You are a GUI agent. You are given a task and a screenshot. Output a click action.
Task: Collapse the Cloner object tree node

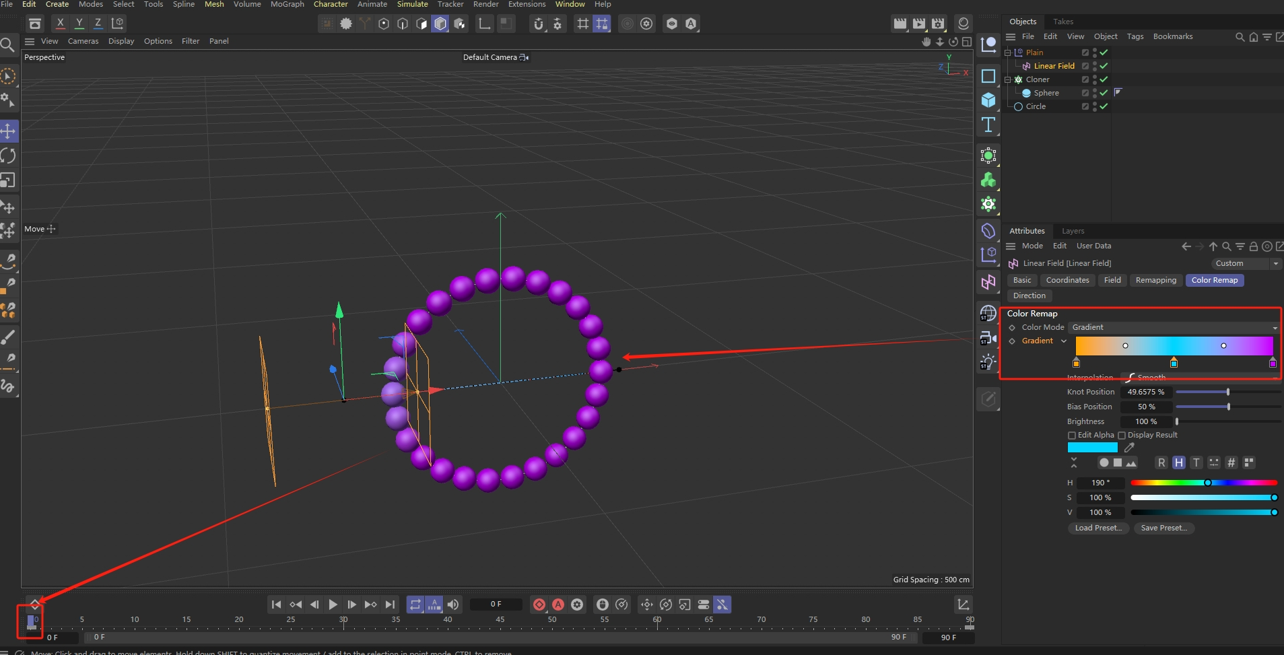tap(1008, 79)
